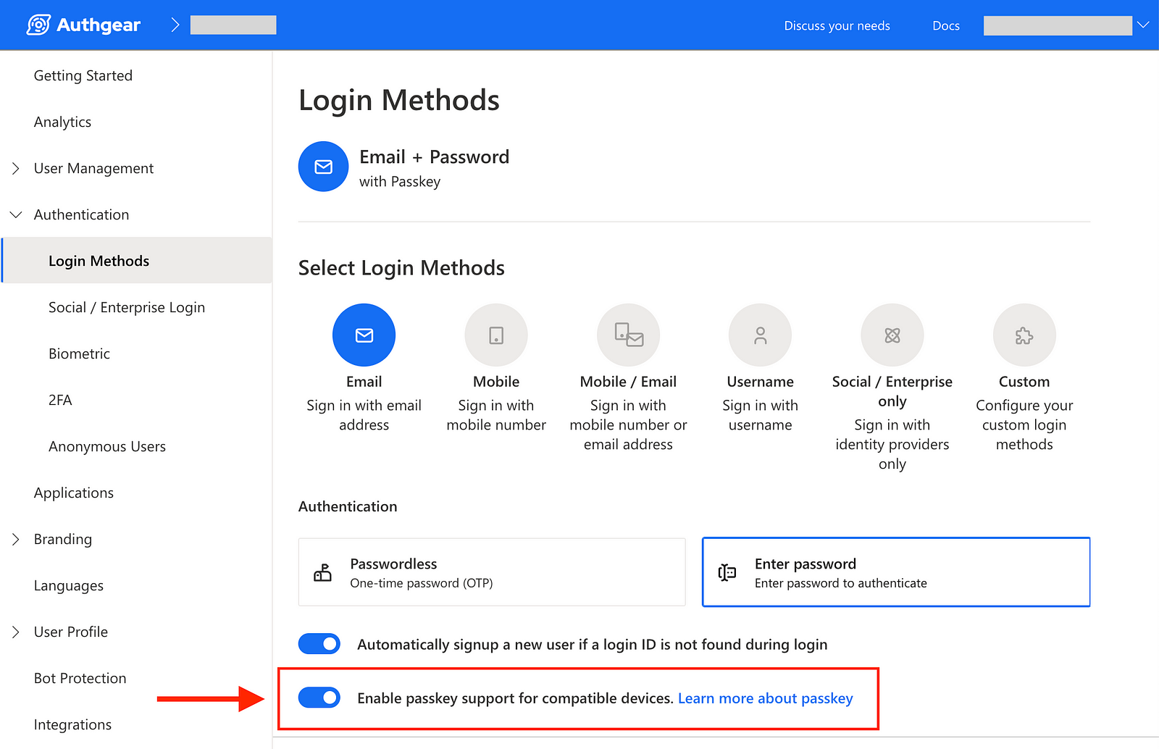
Task: Select the Mobile login method icon
Action: click(496, 335)
